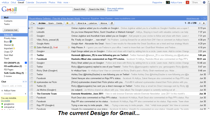Open Calendar from the top bar
210x116 pixels.
tap(30, 2)
